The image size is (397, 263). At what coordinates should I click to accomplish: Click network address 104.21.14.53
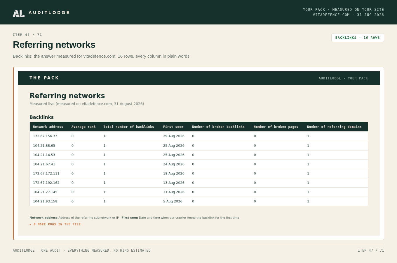[x=44, y=155]
